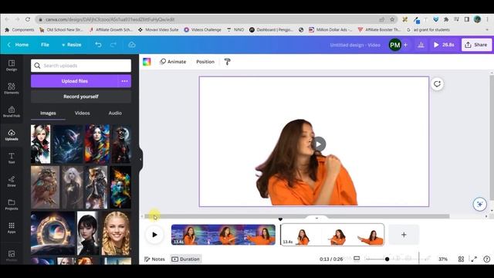Open the 37% zoom level menu
494x278 pixels.
point(443,259)
